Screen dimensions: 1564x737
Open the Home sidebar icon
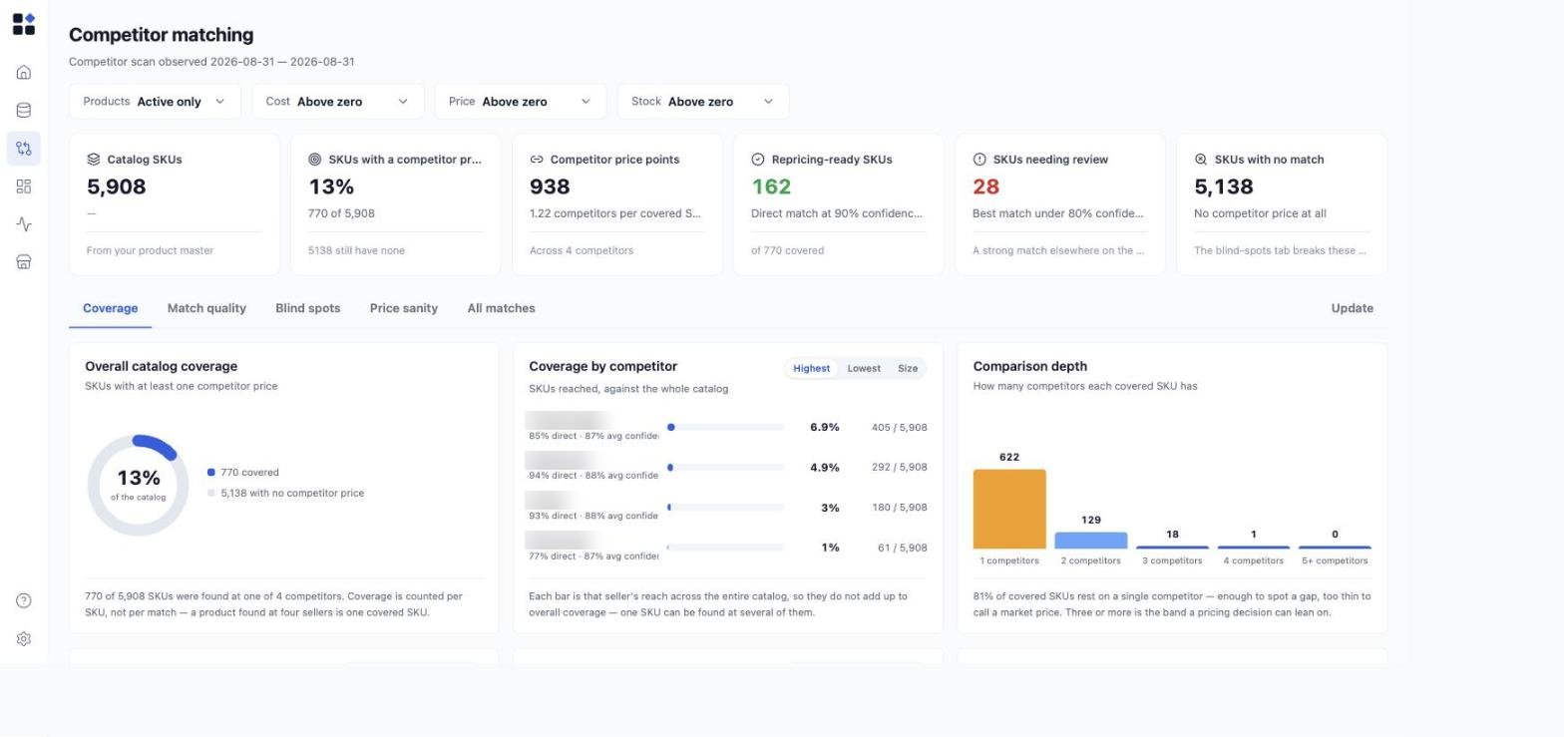coord(24,72)
